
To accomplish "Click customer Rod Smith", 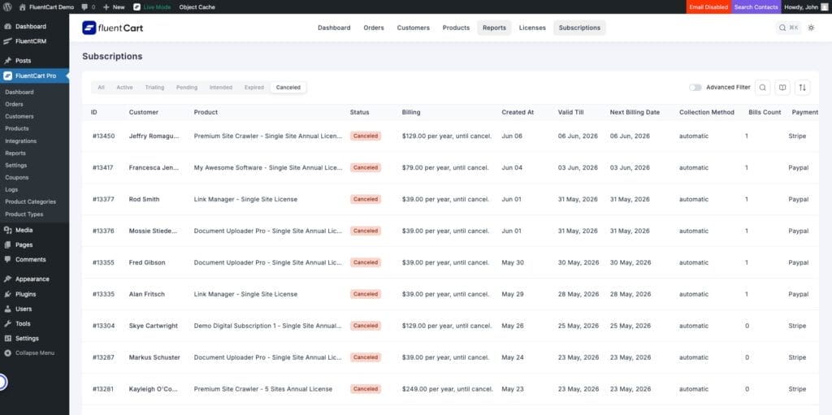I will (x=144, y=200).
